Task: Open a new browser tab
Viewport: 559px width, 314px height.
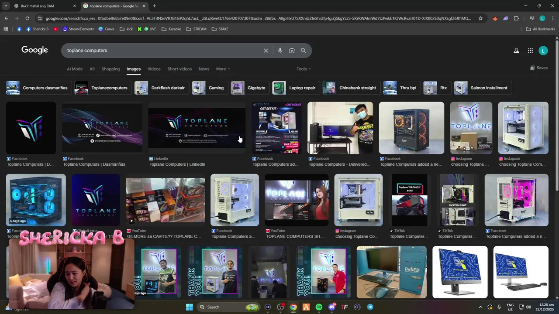Action: tap(154, 6)
